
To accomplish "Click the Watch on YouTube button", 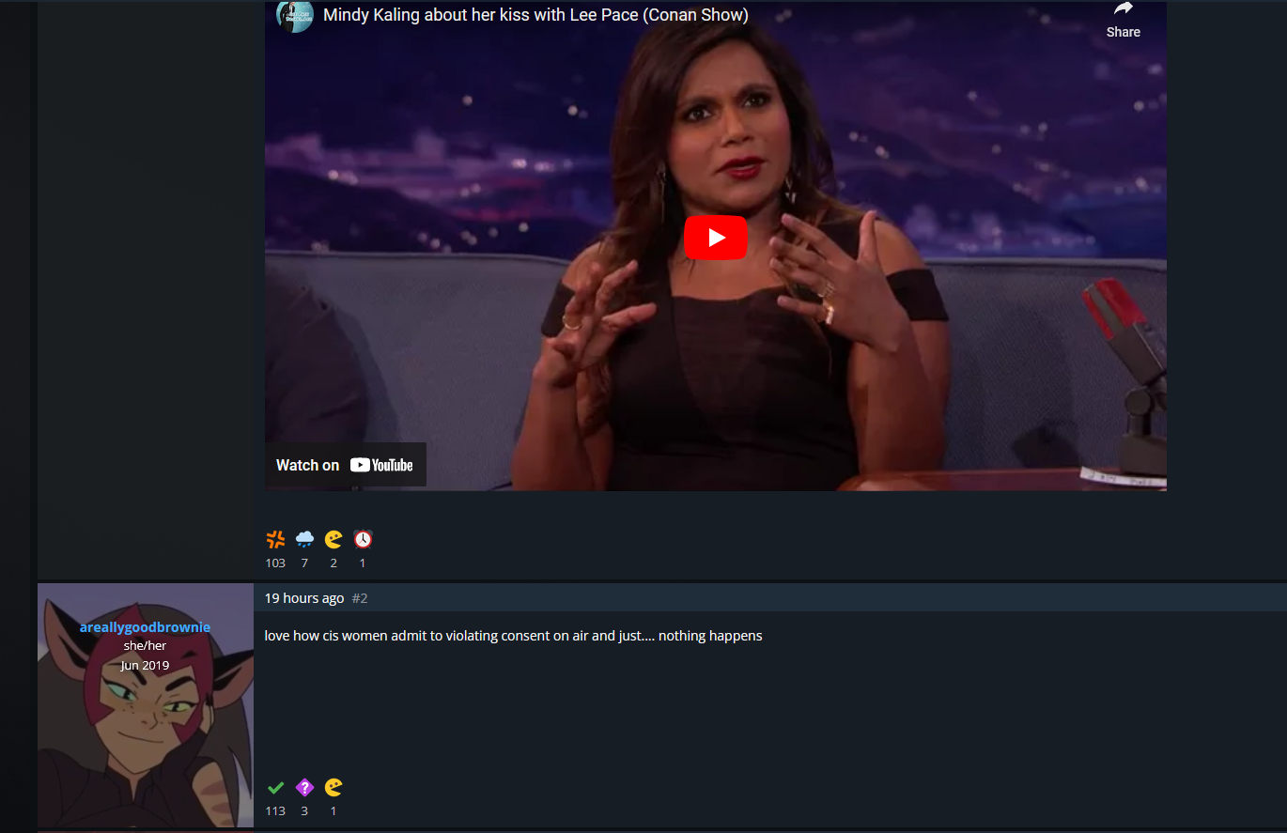I will pos(345,465).
